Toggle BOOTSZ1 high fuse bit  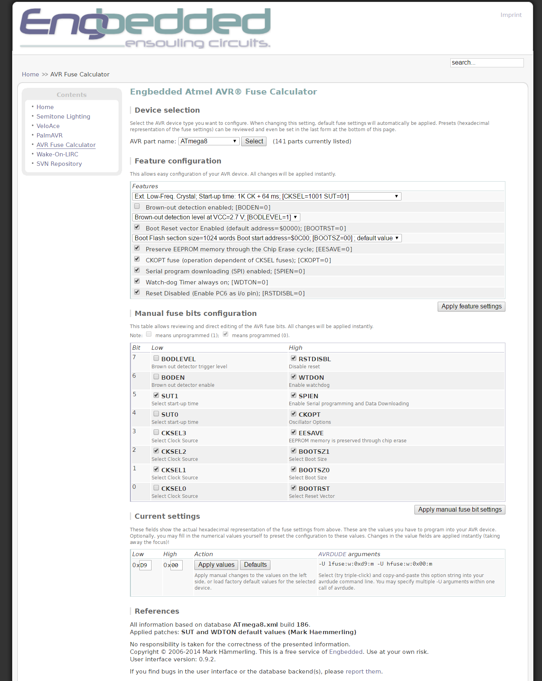click(294, 451)
